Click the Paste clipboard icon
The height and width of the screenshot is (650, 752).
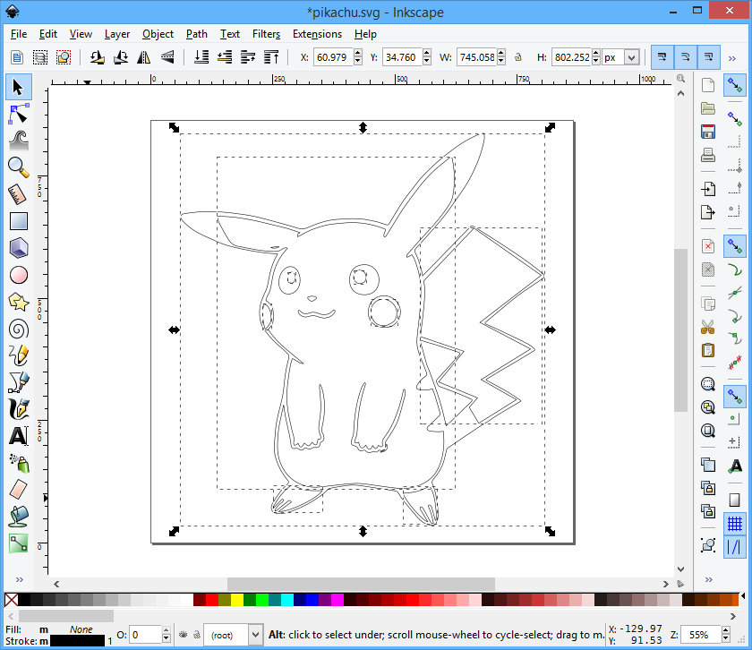pyautogui.click(x=708, y=350)
